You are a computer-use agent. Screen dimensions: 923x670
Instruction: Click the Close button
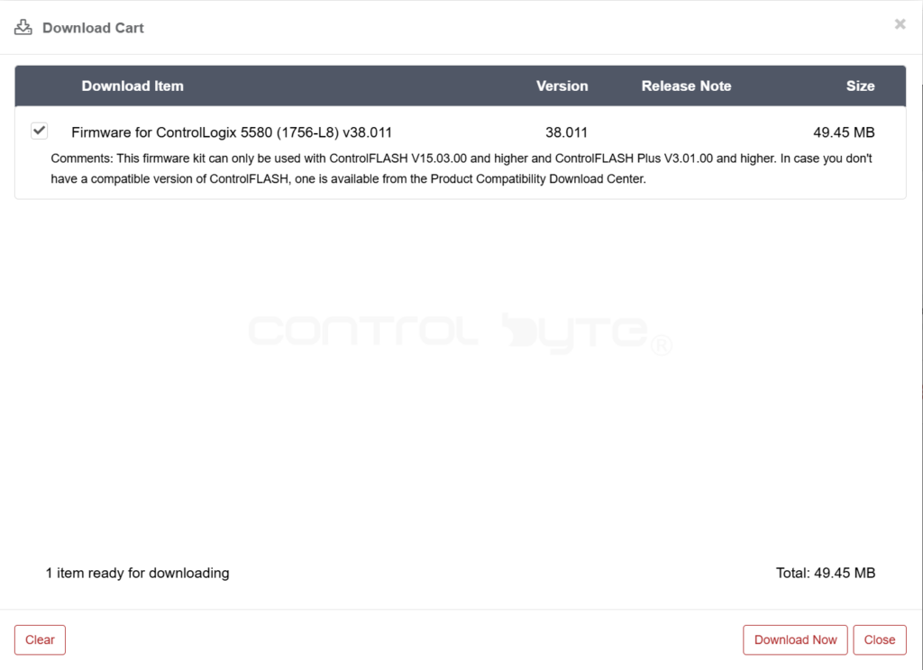(880, 639)
